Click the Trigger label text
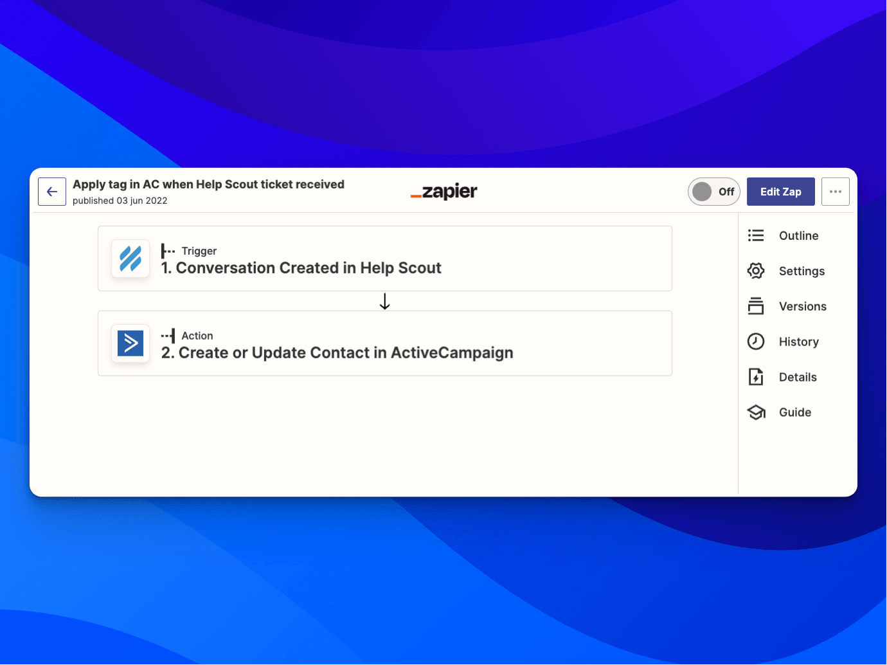The height and width of the screenshot is (665, 887). tap(199, 251)
